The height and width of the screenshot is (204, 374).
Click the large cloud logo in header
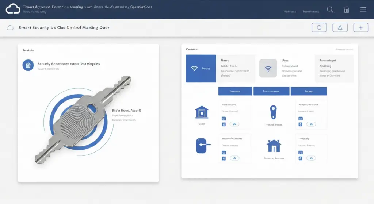[13, 9]
